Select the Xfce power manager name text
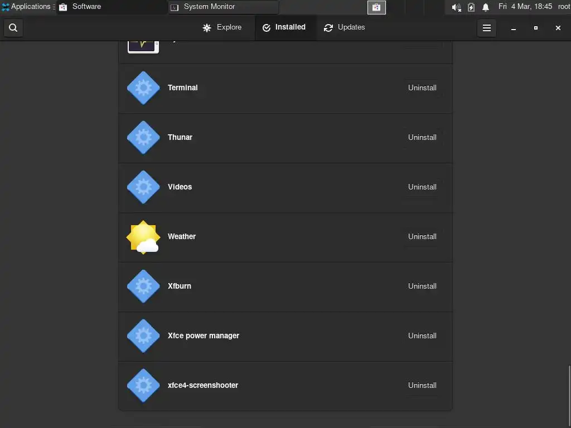Viewport: 571px width, 428px height. 204,335
